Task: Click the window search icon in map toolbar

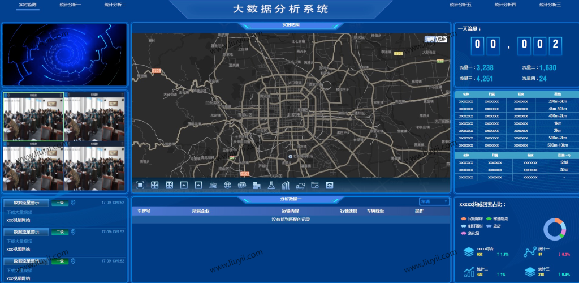Action: coord(314,185)
